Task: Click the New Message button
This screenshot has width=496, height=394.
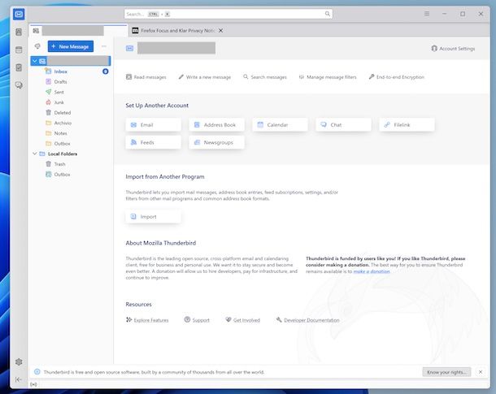Action: coord(71,46)
